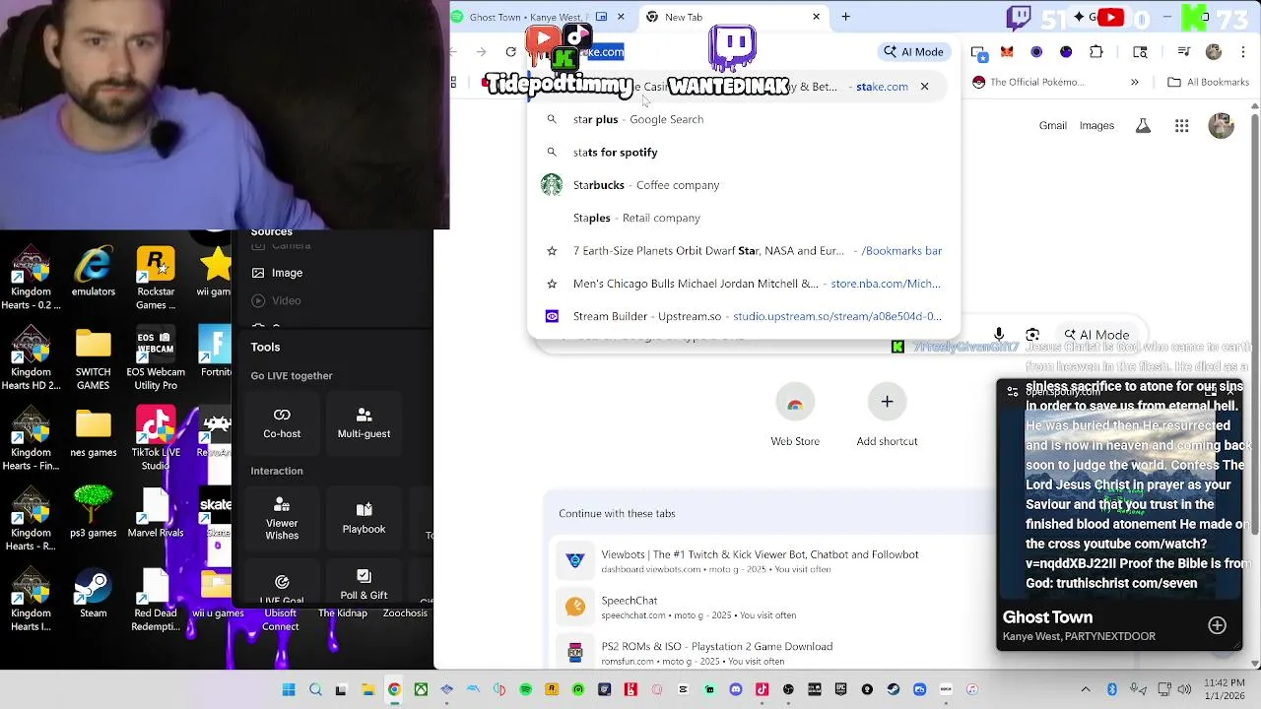Remove the stake.com suggestion with X
Viewport: 1261px width, 709px height.
coord(924,87)
